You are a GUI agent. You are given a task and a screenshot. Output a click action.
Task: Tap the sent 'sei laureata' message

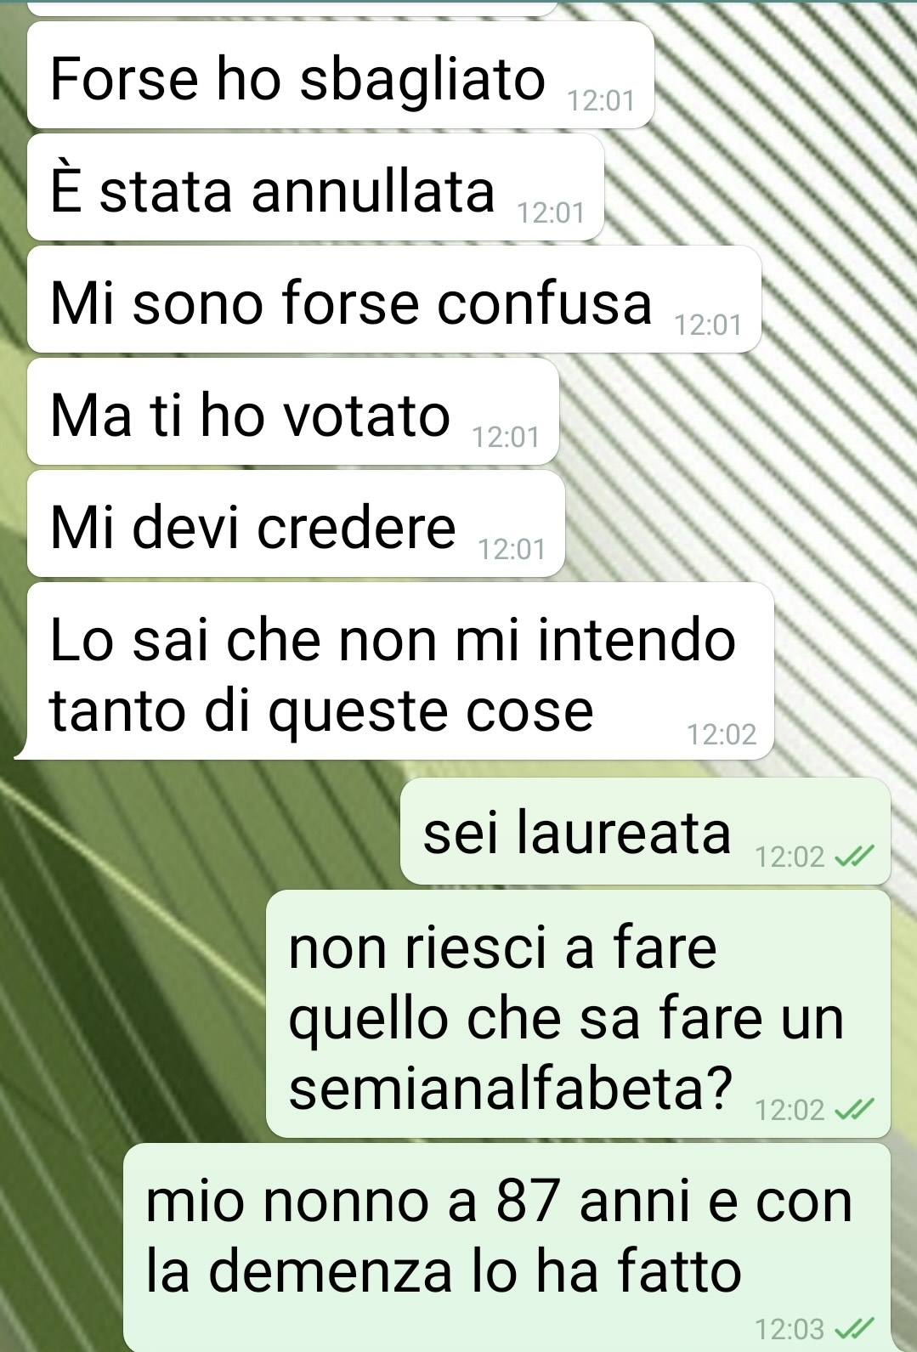(645, 831)
